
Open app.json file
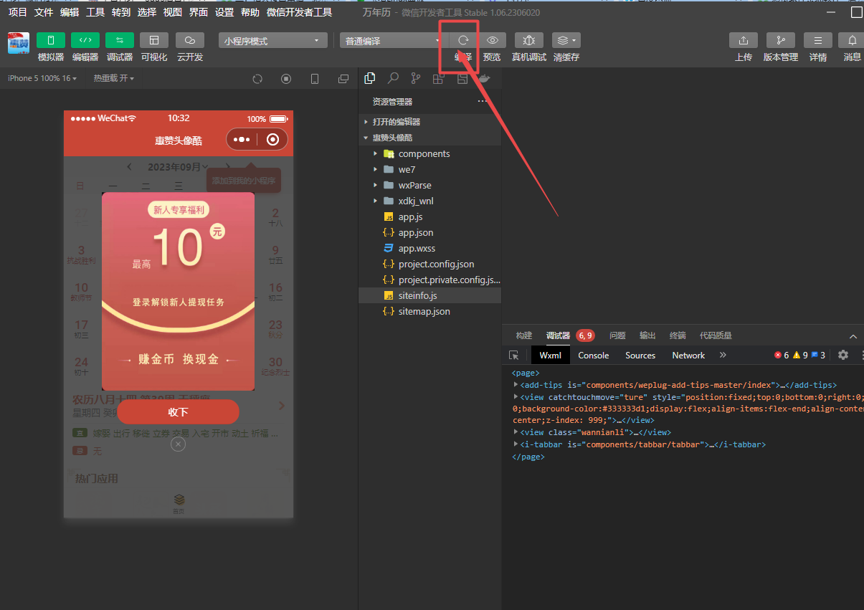pyautogui.click(x=429, y=232)
